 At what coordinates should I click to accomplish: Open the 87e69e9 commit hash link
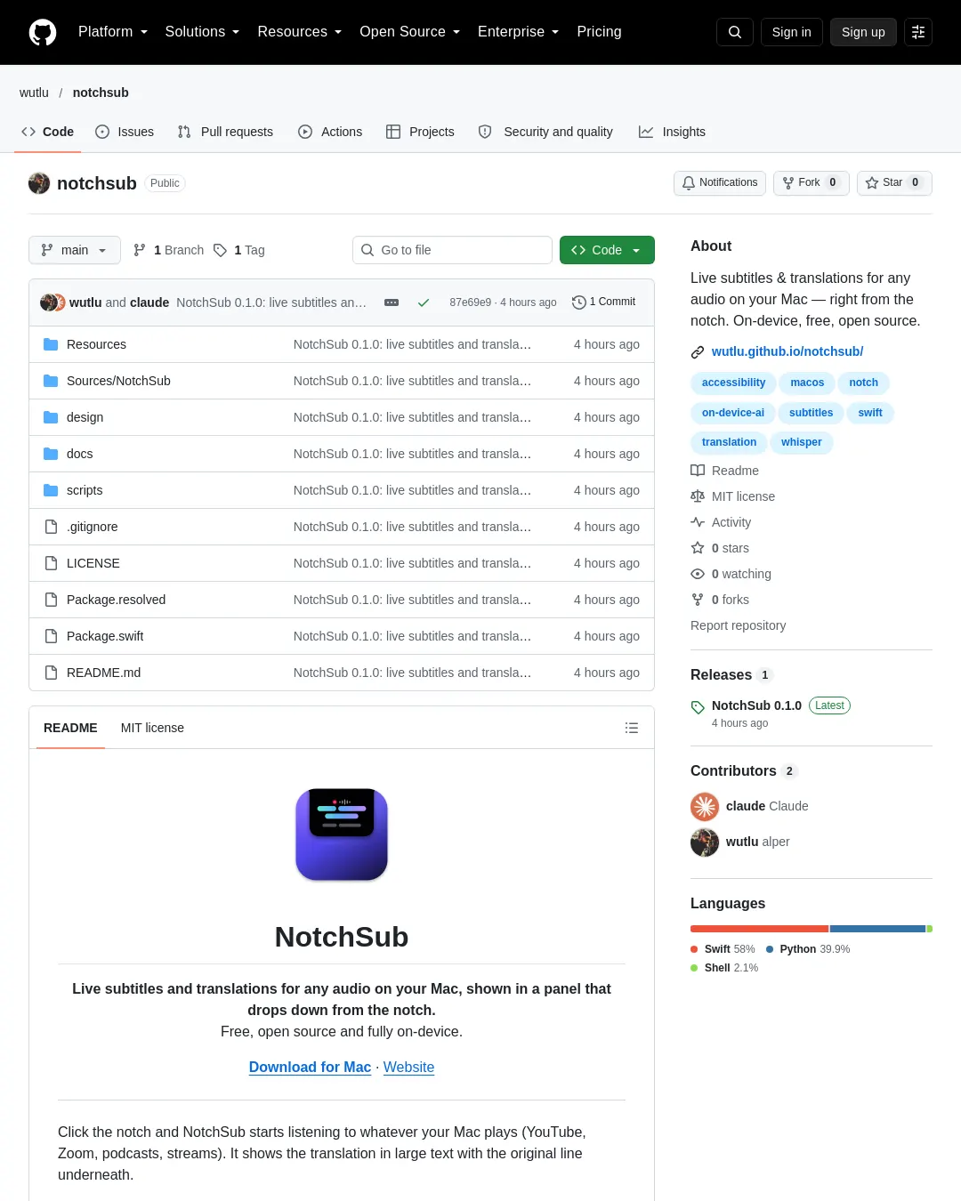(x=470, y=302)
